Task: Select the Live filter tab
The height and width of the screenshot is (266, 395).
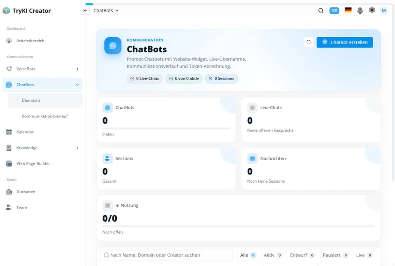Action: (364, 255)
